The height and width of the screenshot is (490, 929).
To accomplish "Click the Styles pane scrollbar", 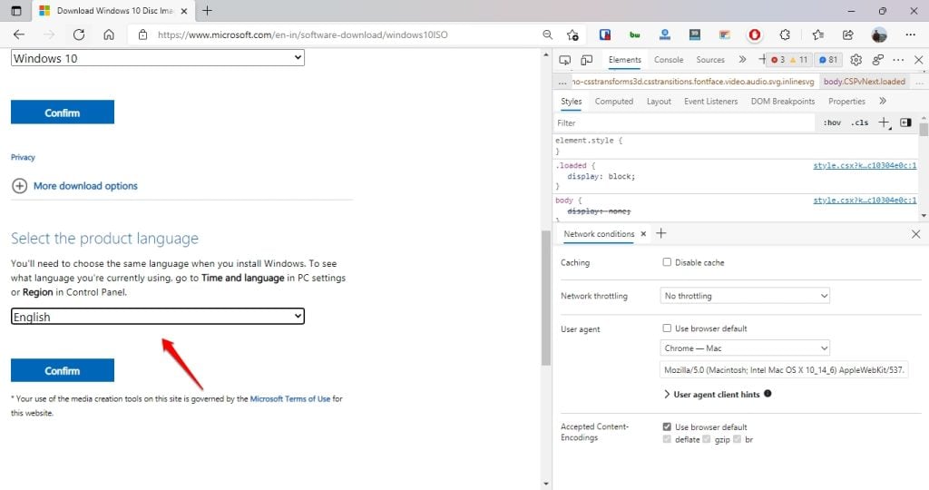I will (x=923, y=129).
